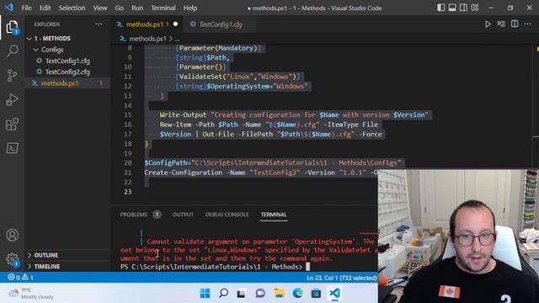Click the Run Selection icon in the editor toolbar
This screenshot has width=539, height=303.
click(x=501, y=24)
